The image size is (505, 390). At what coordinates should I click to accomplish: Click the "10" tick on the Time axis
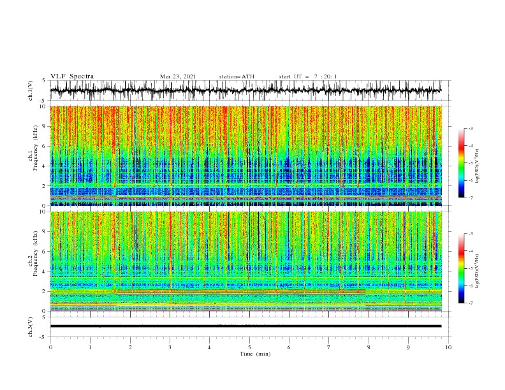click(448, 347)
